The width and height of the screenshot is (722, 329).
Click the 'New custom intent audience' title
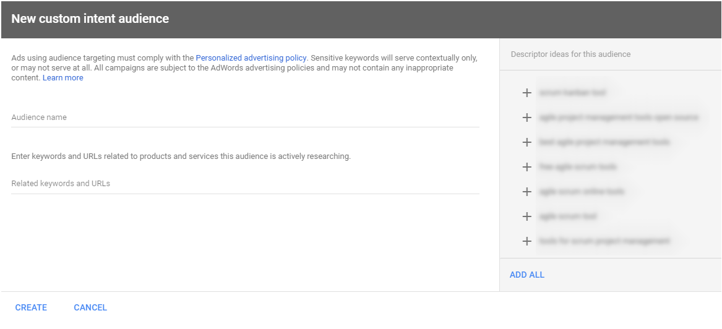click(90, 19)
